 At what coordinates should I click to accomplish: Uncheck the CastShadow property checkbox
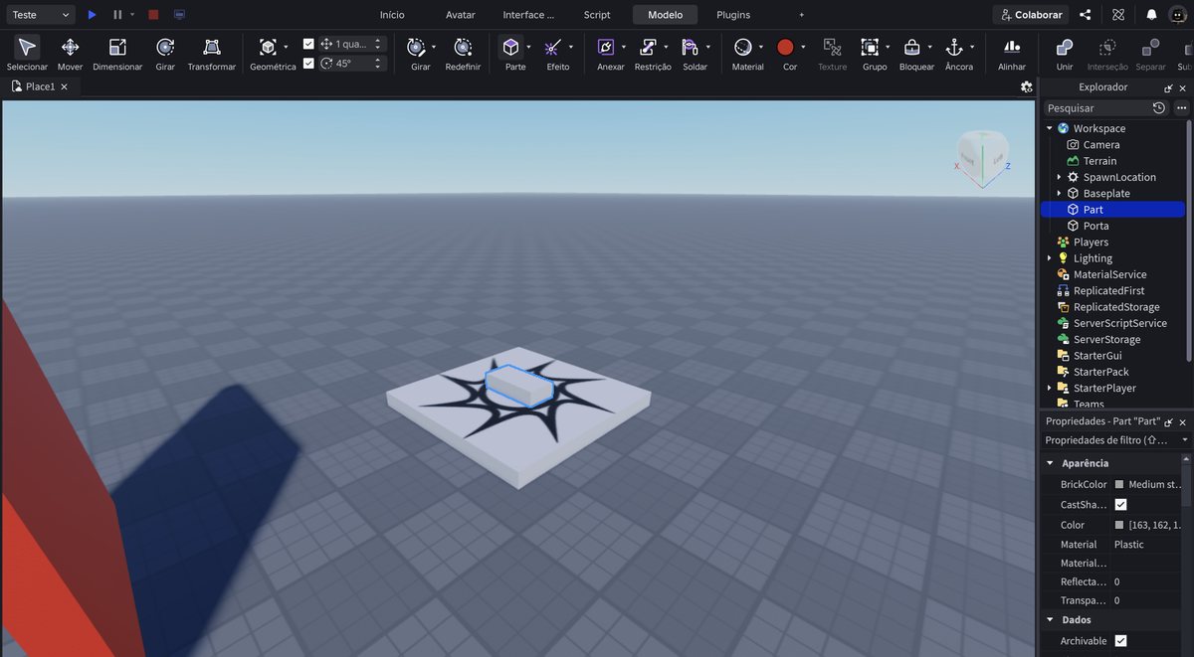(x=1120, y=505)
